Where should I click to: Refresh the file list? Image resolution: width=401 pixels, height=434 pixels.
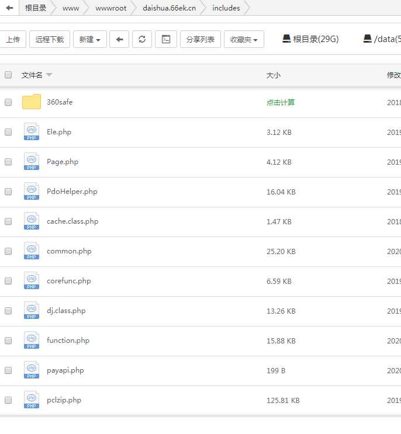coord(142,39)
